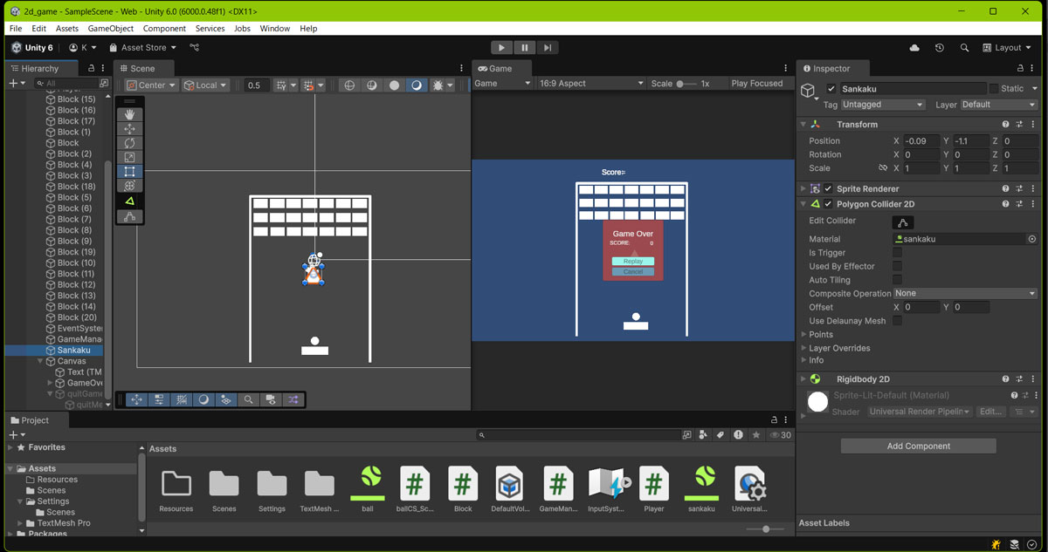Screen dimensions: 1048x552
Task: Expand the Points section in the collider
Action: pos(820,335)
